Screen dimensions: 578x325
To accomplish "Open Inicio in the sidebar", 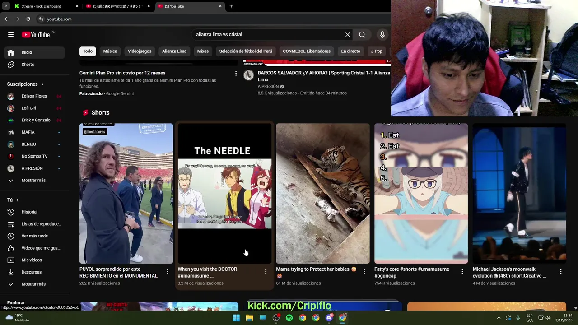I will [34, 52].
